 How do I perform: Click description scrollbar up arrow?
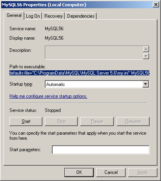[146, 49]
